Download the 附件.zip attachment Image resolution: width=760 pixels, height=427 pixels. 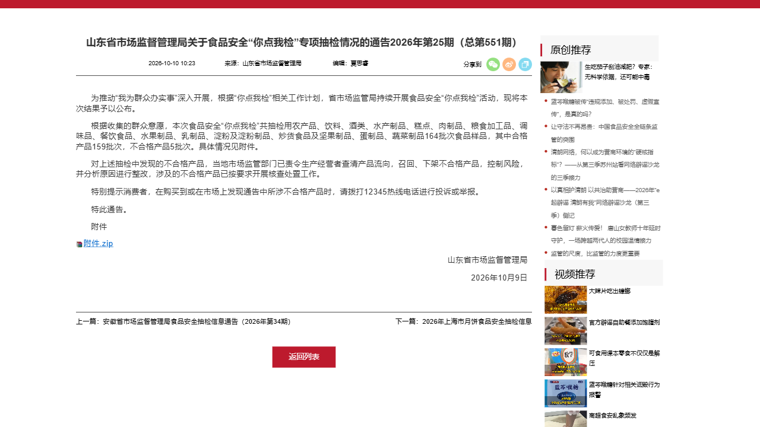pyautogui.click(x=98, y=243)
